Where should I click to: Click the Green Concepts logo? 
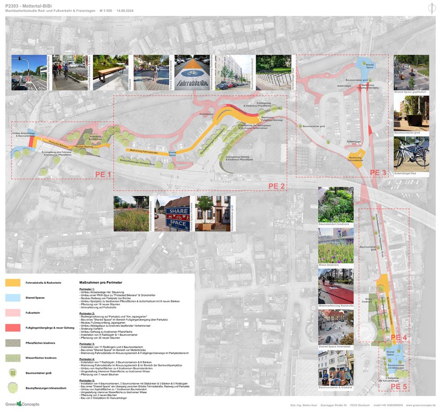22,404
